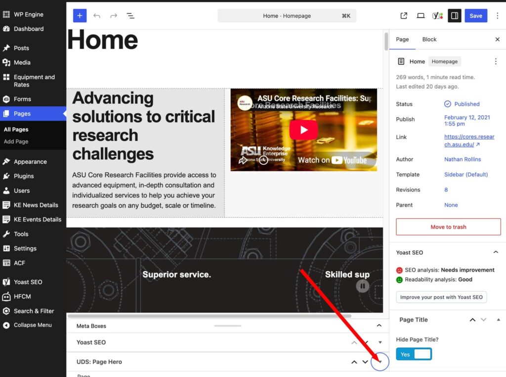Move page to trash
The height and width of the screenshot is (377, 506).
tap(448, 227)
